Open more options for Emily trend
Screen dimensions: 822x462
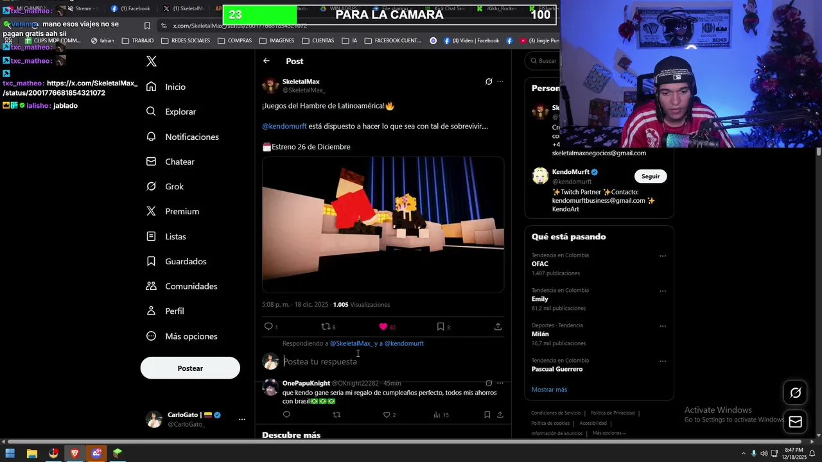(663, 291)
